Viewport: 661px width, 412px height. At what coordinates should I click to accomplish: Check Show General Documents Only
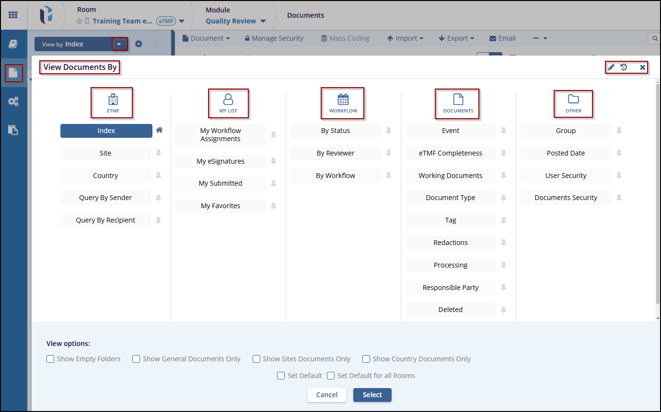pos(136,359)
